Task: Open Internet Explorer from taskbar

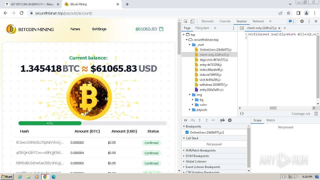Action: (x=20, y=177)
